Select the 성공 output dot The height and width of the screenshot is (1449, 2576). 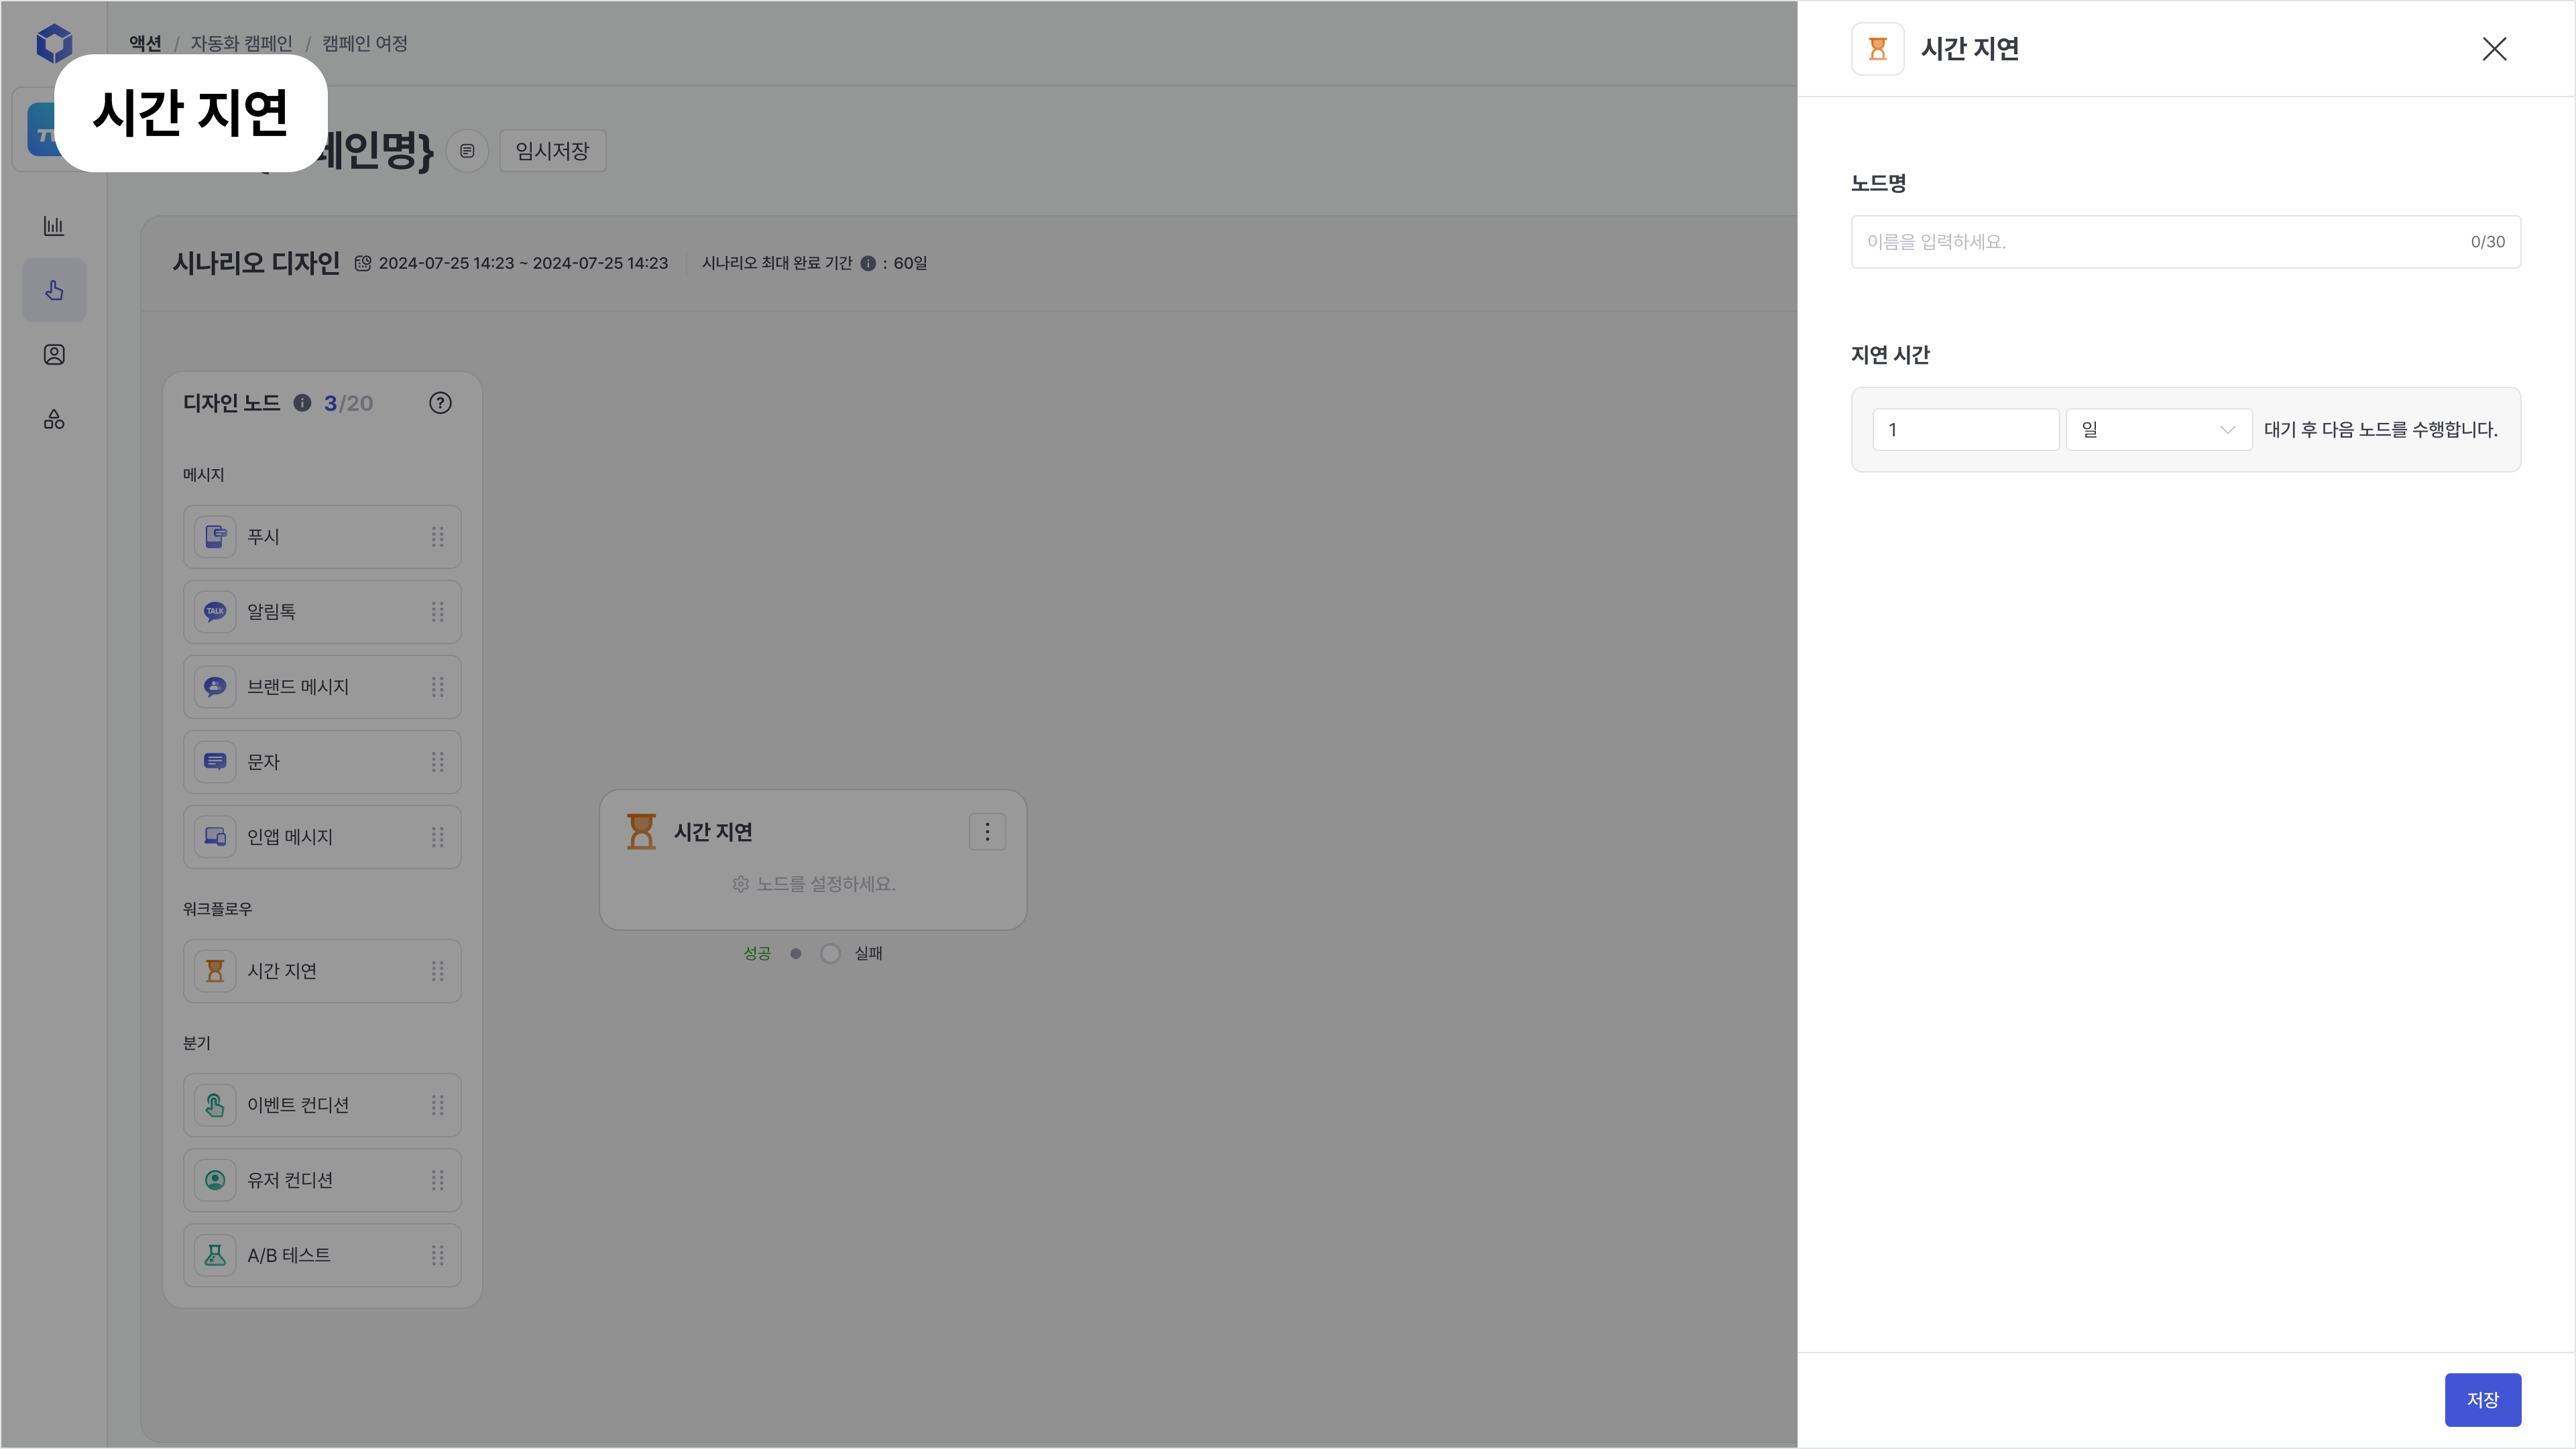(x=795, y=953)
